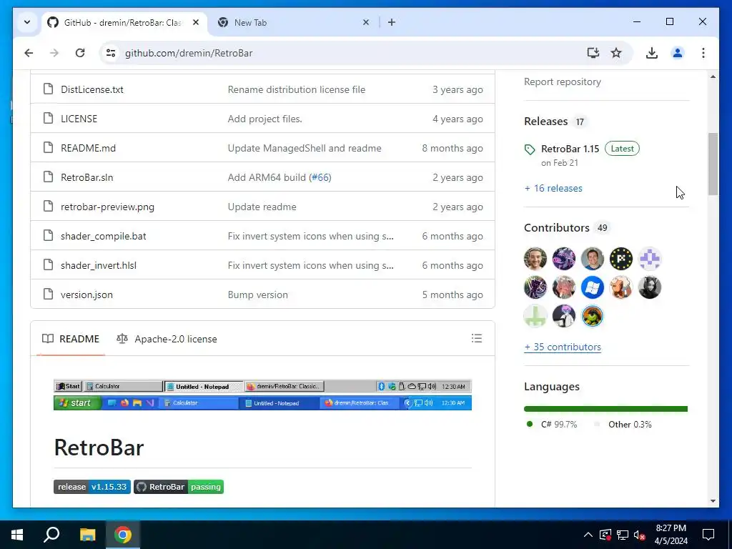Close the New Tab tab
Screen dimensions: 732x549
366,22
